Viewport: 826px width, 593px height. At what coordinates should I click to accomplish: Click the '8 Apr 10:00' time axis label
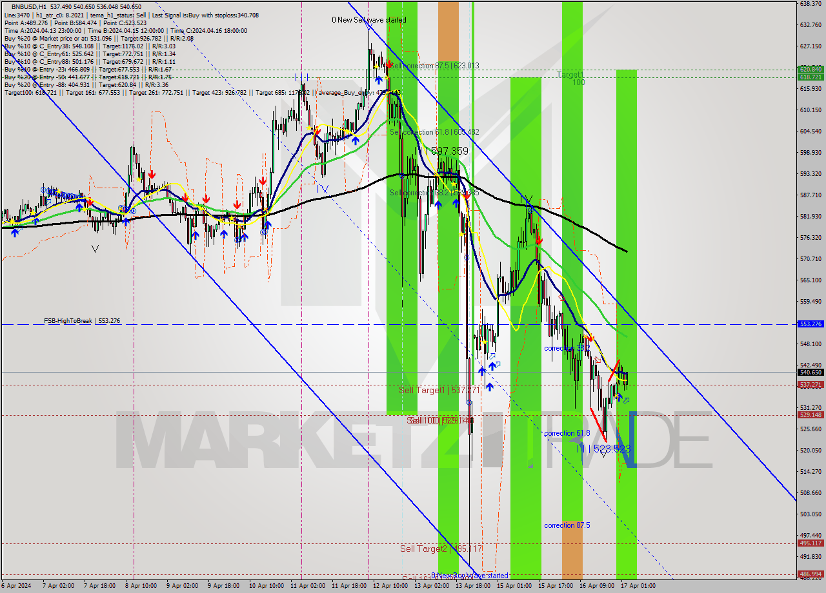140,586
